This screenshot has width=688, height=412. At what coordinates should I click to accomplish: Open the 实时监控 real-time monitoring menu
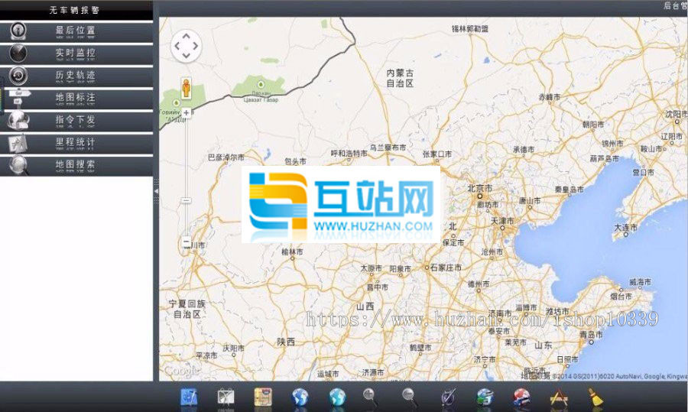(x=76, y=54)
